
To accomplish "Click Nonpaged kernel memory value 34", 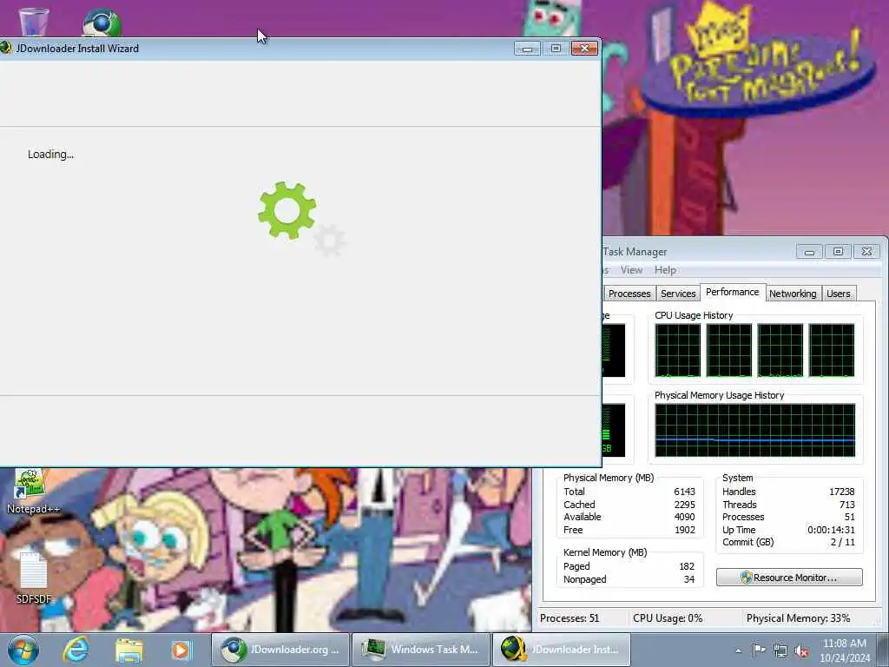I will tap(688, 579).
